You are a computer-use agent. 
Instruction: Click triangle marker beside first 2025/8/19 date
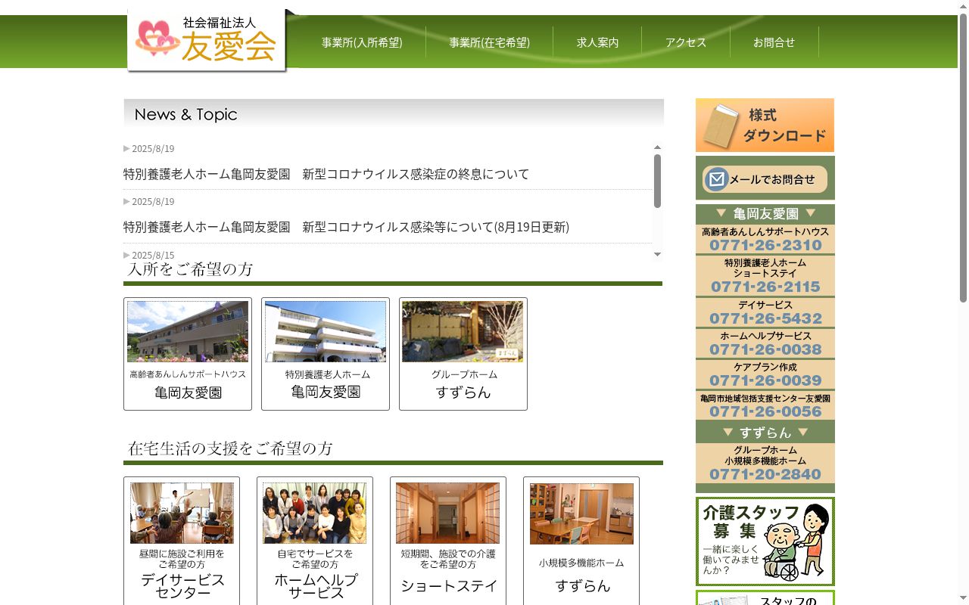point(127,148)
